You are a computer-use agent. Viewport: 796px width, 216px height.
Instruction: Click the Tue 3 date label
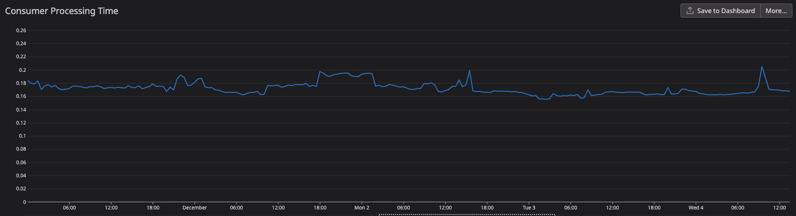point(529,208)
